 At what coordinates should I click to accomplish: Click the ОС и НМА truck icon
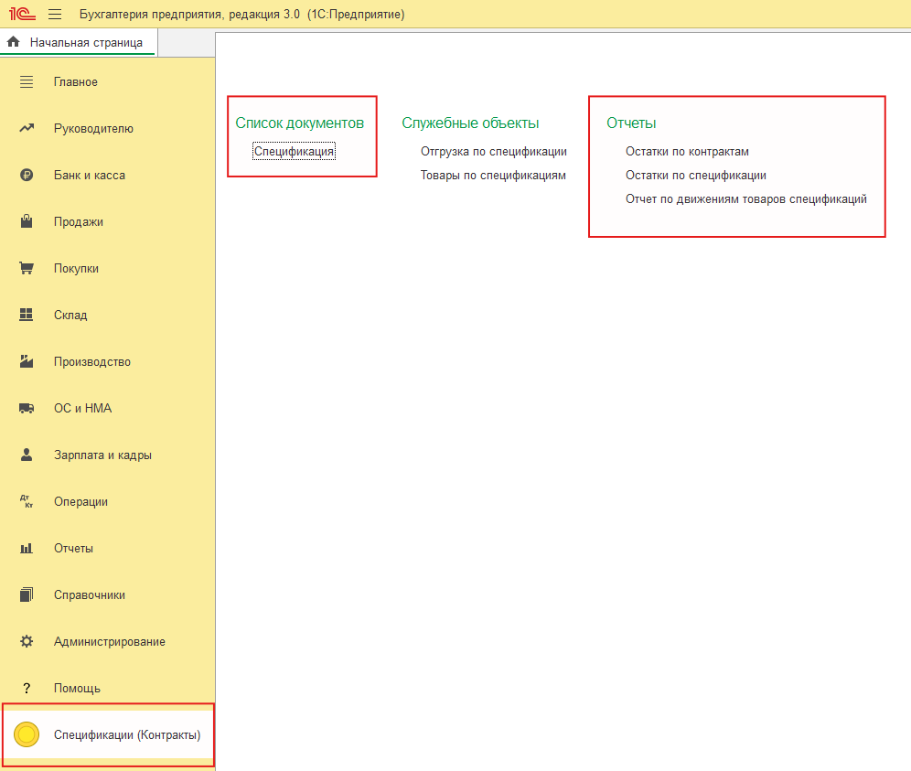27,408
